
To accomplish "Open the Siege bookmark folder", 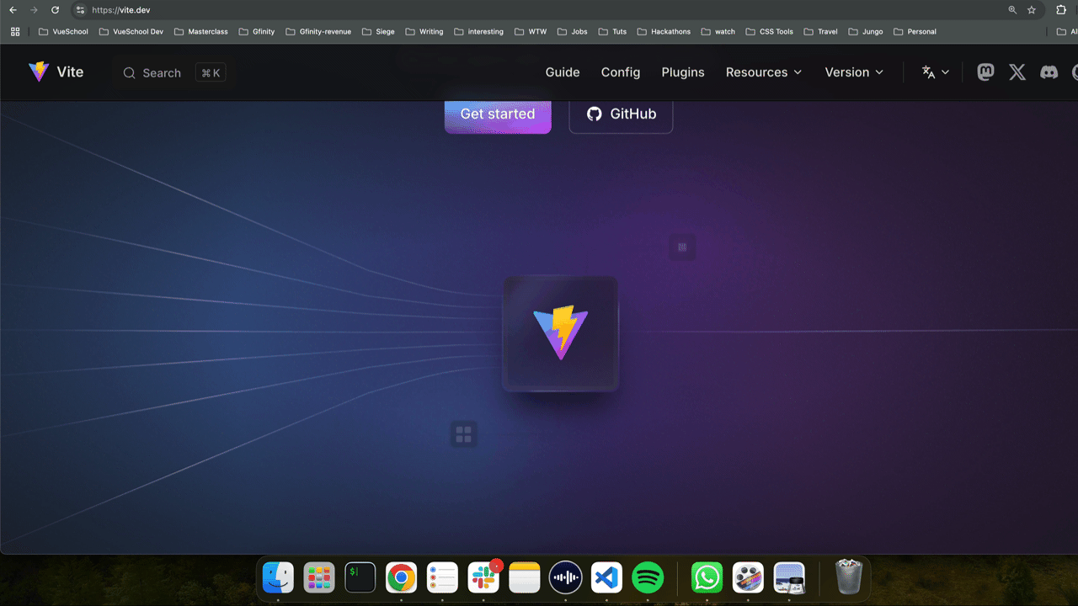I will [378, 32].
